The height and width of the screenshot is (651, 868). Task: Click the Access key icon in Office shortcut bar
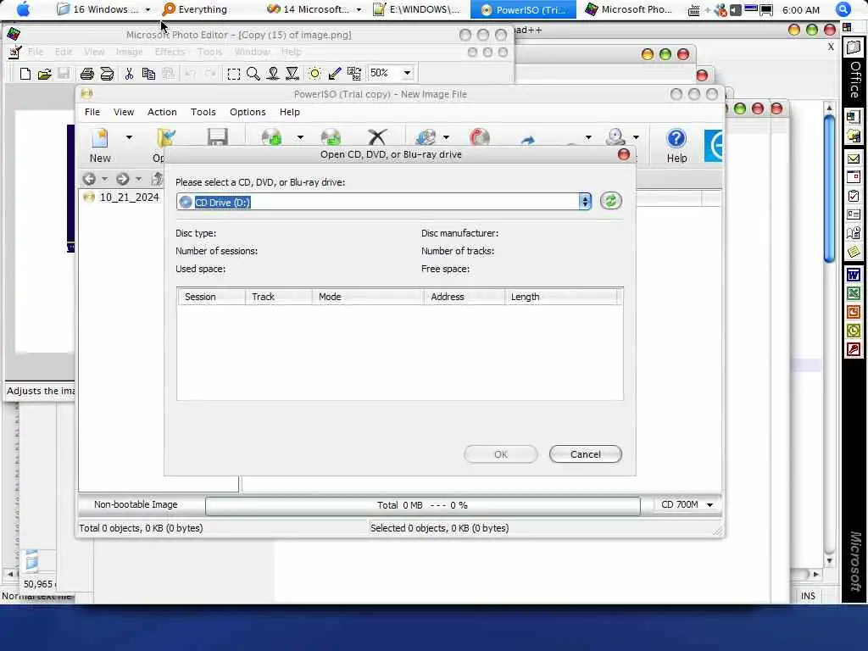coord(853,350)
